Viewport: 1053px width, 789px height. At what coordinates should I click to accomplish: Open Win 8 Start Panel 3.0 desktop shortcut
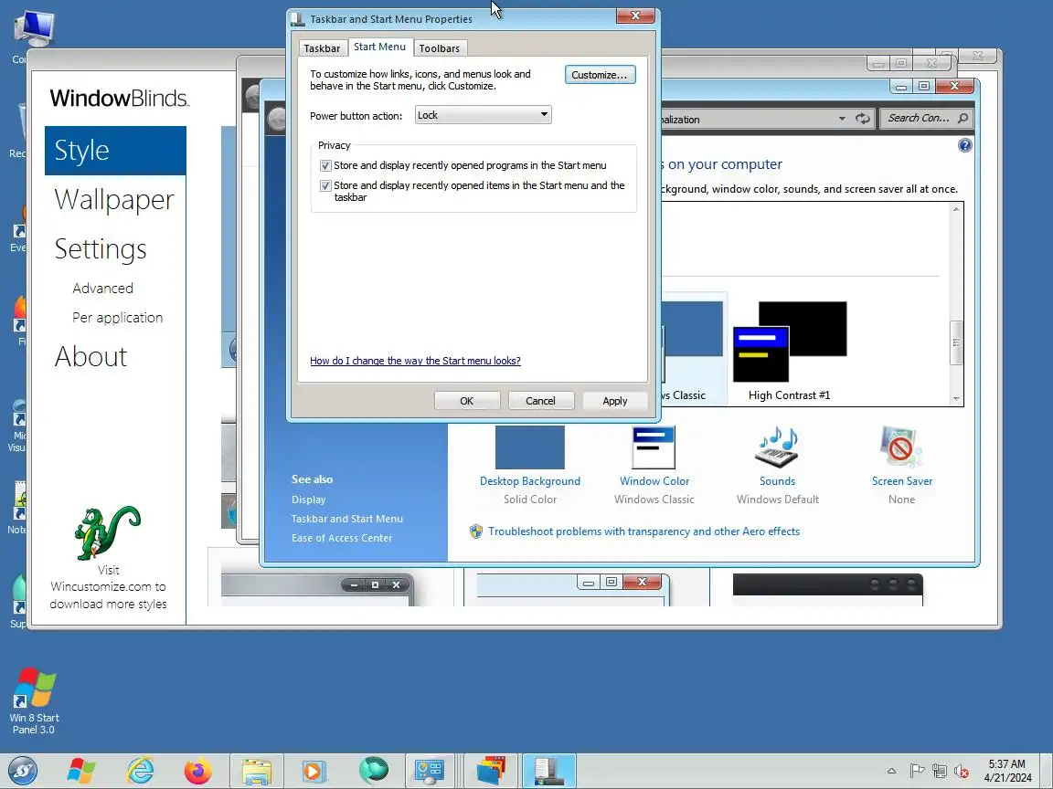tap(34, 701)
